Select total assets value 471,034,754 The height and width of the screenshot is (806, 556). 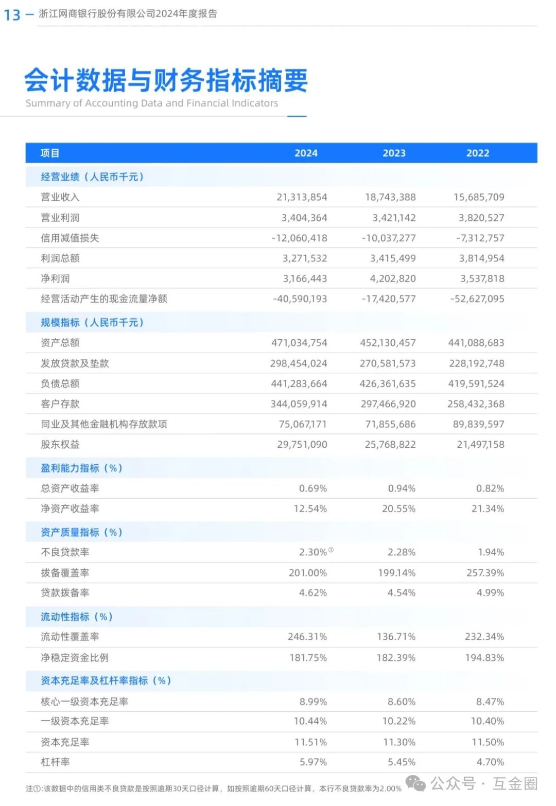click(299, 343)
